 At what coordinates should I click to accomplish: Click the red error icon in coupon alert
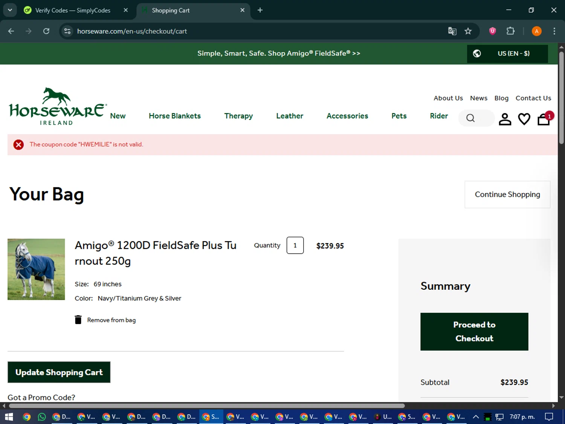[x=18, y=144]
